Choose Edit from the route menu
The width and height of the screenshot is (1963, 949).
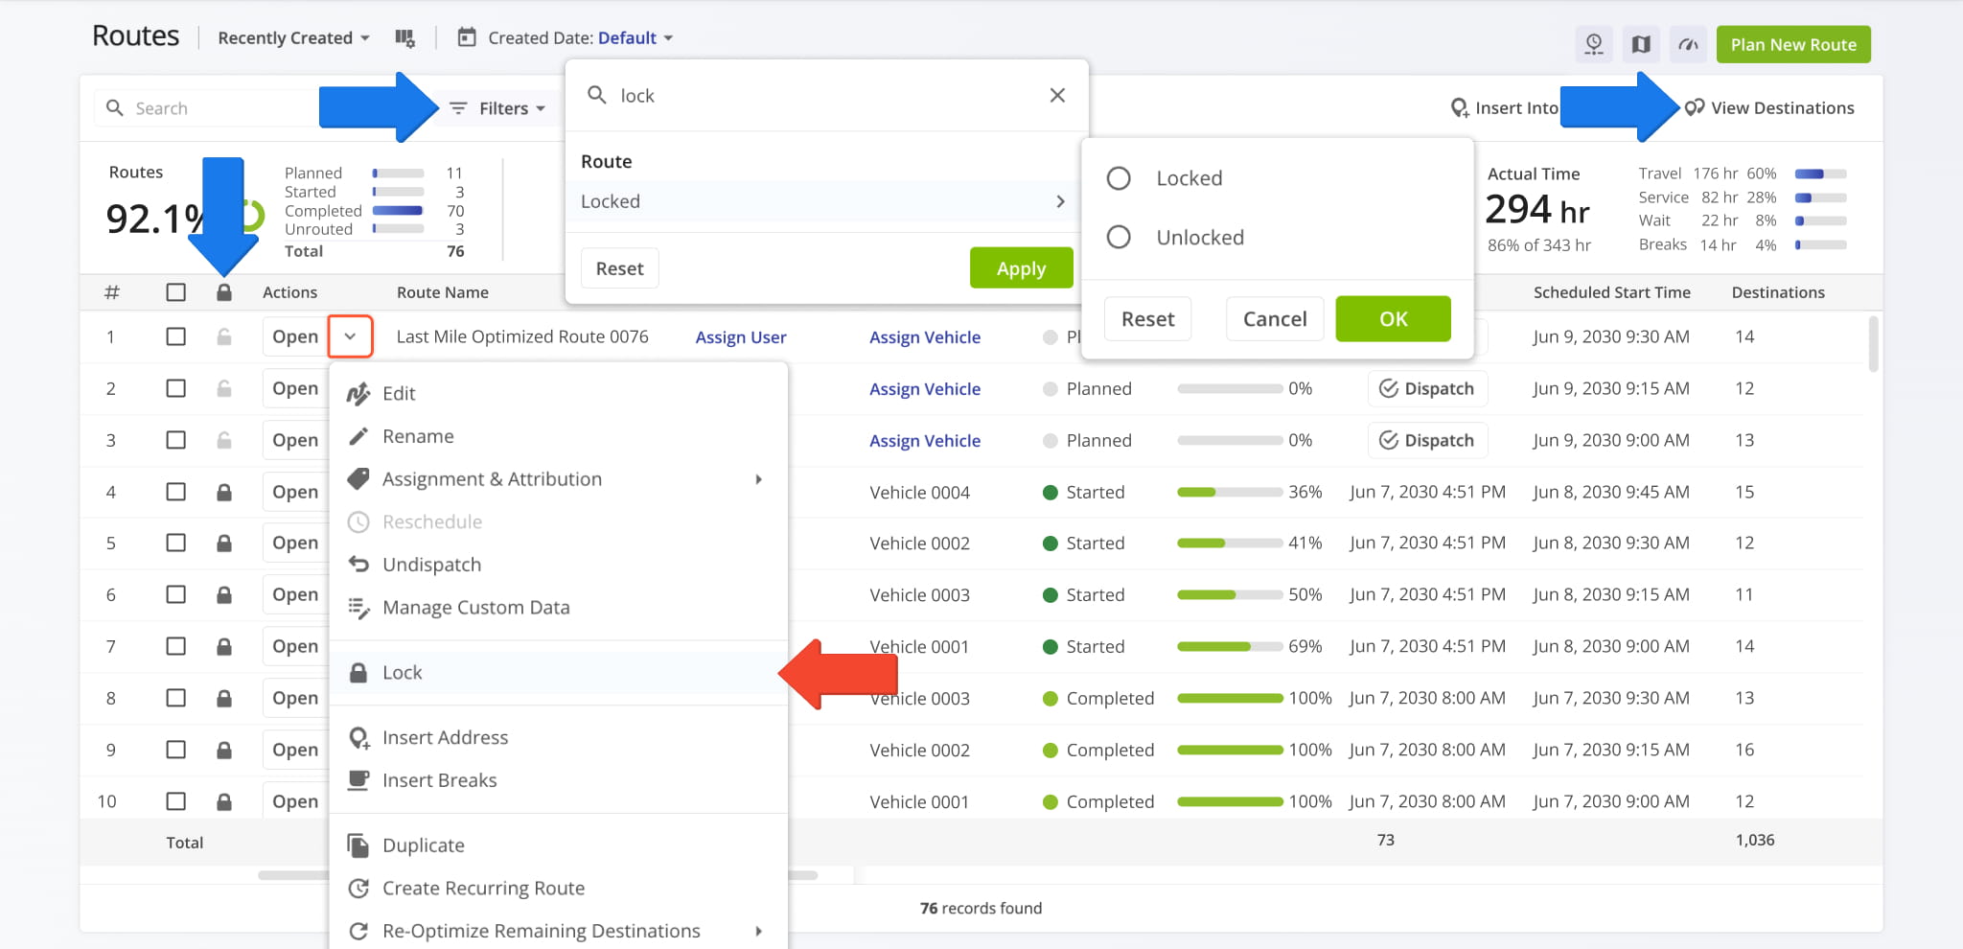point(558,393)
